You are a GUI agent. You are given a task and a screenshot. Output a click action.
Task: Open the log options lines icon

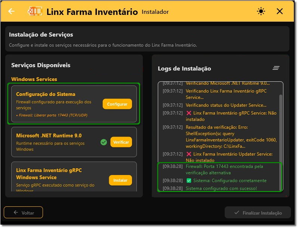click(276, 68)
